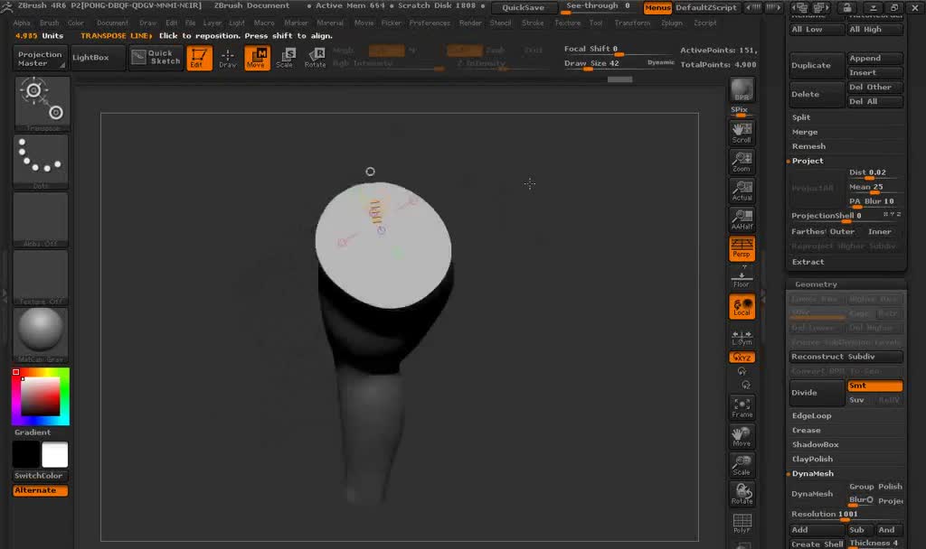Click SwitchColor button
The image size is (926, 549).
39,476
